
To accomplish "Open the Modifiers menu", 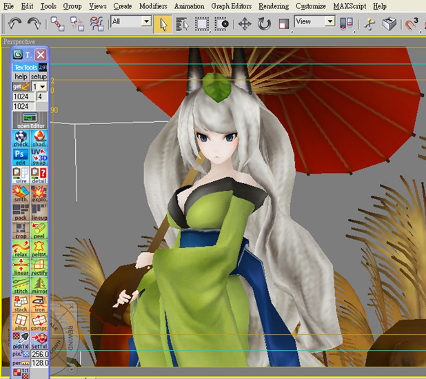I will click(x=153, y=6).
